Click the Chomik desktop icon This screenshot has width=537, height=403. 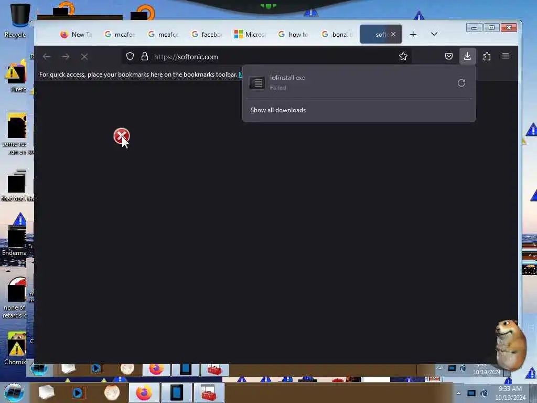point(16,348)
